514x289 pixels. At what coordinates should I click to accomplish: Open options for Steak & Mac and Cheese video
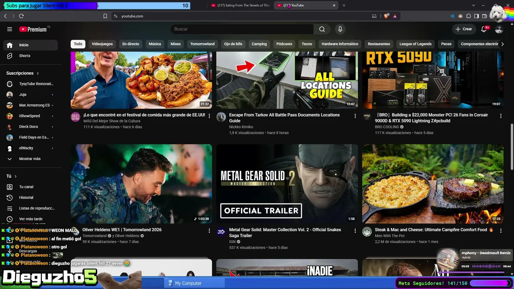501,231
